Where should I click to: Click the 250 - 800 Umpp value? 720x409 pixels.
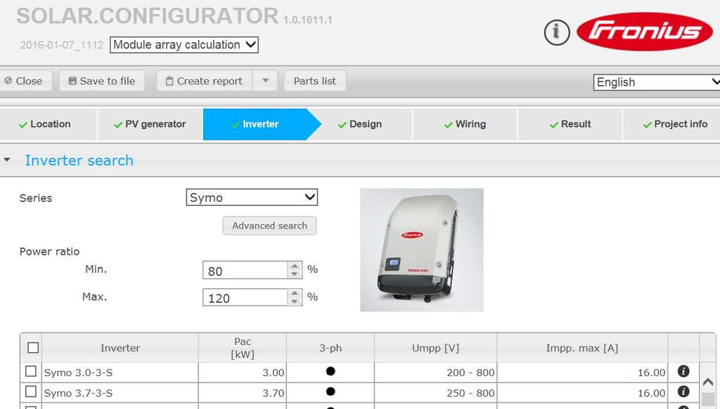pos(470,394)
